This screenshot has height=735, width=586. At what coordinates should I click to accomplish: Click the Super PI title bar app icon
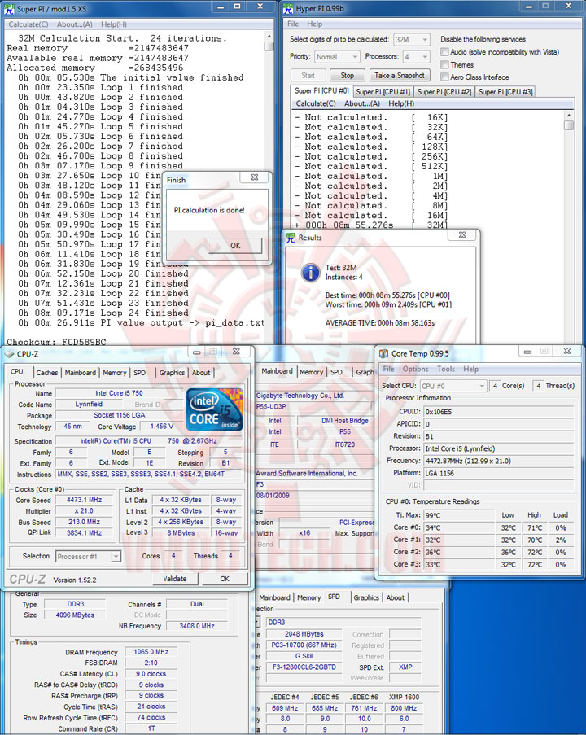(x=9, y=8)
